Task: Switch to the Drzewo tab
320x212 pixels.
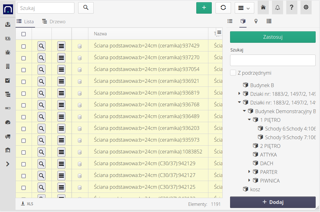Action: [x=54, y=22]
